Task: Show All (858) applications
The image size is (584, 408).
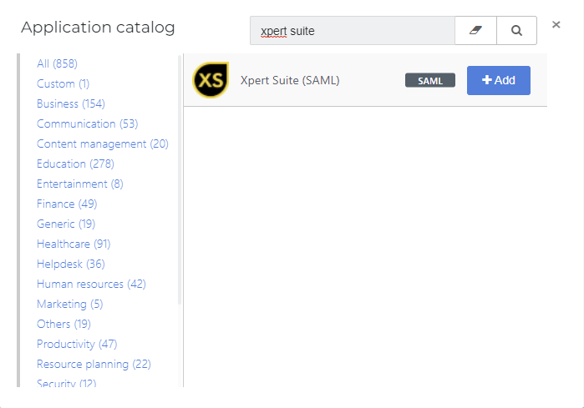Action: tap(57, 63)
